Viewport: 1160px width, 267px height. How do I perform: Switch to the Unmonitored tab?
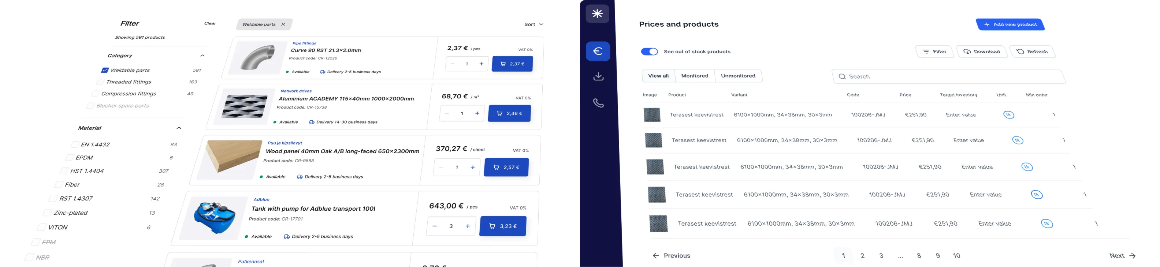coord(738,76)
